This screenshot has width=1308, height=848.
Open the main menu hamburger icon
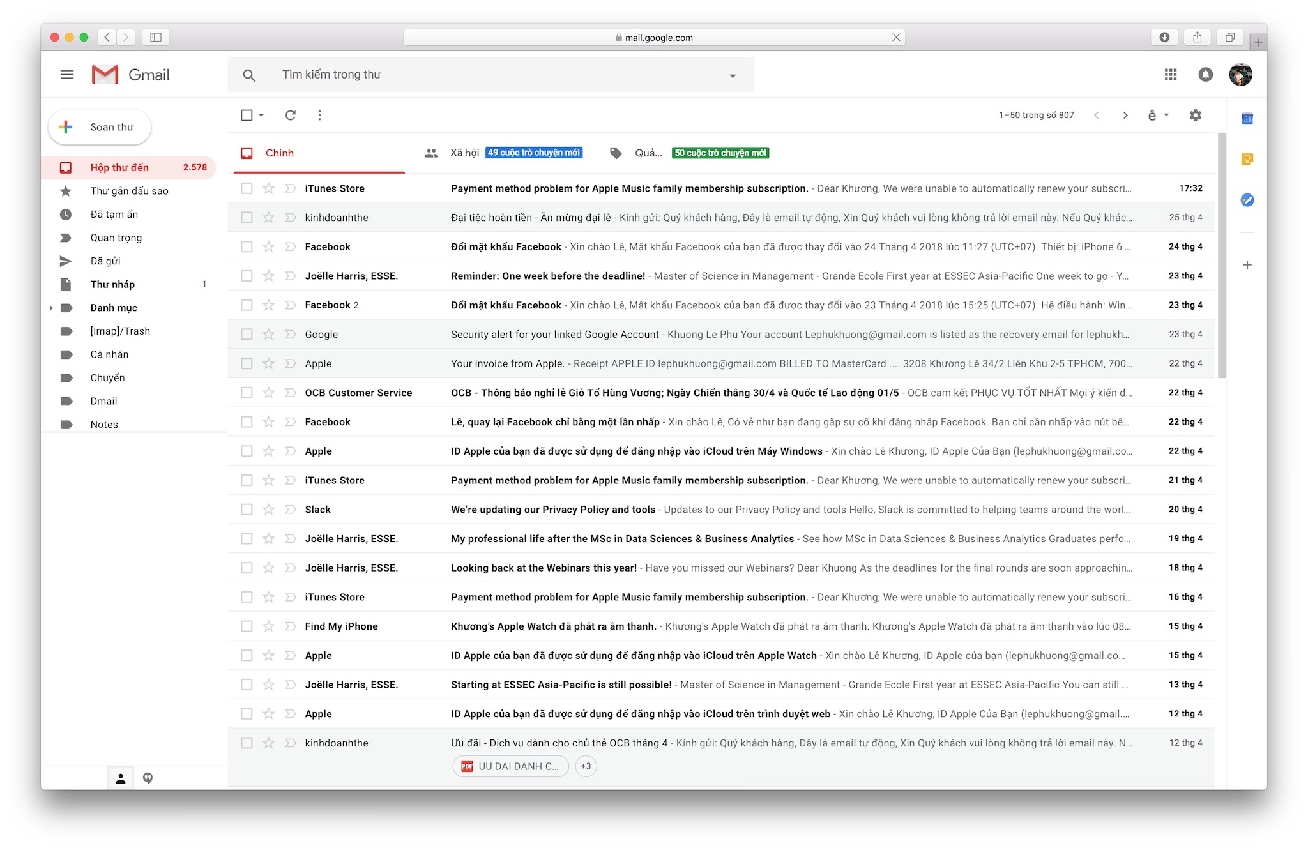(x=66, y=75)
